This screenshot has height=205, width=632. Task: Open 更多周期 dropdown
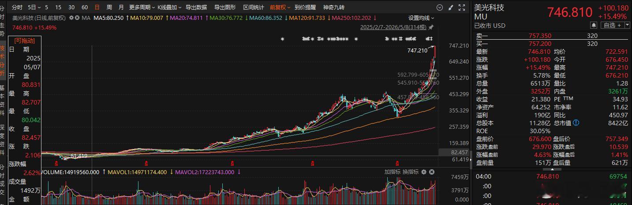click(142, 7)
